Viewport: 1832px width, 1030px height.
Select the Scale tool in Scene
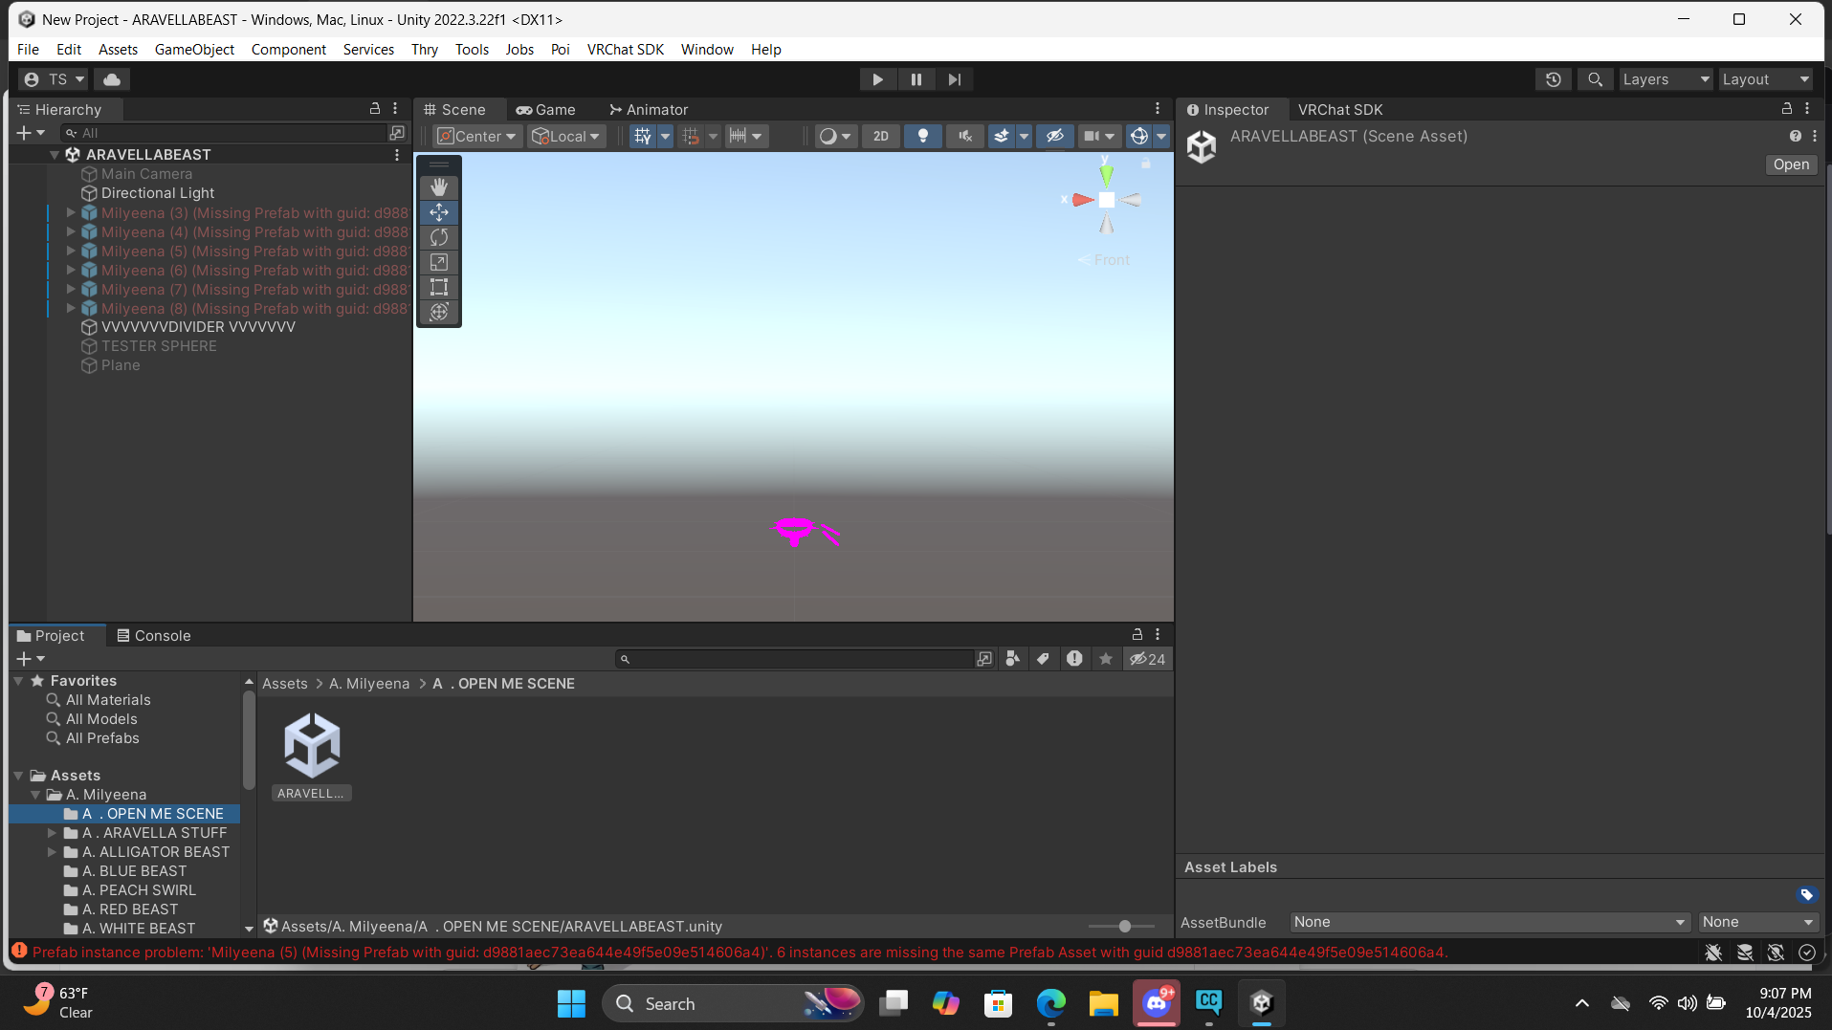click(439, 262)
